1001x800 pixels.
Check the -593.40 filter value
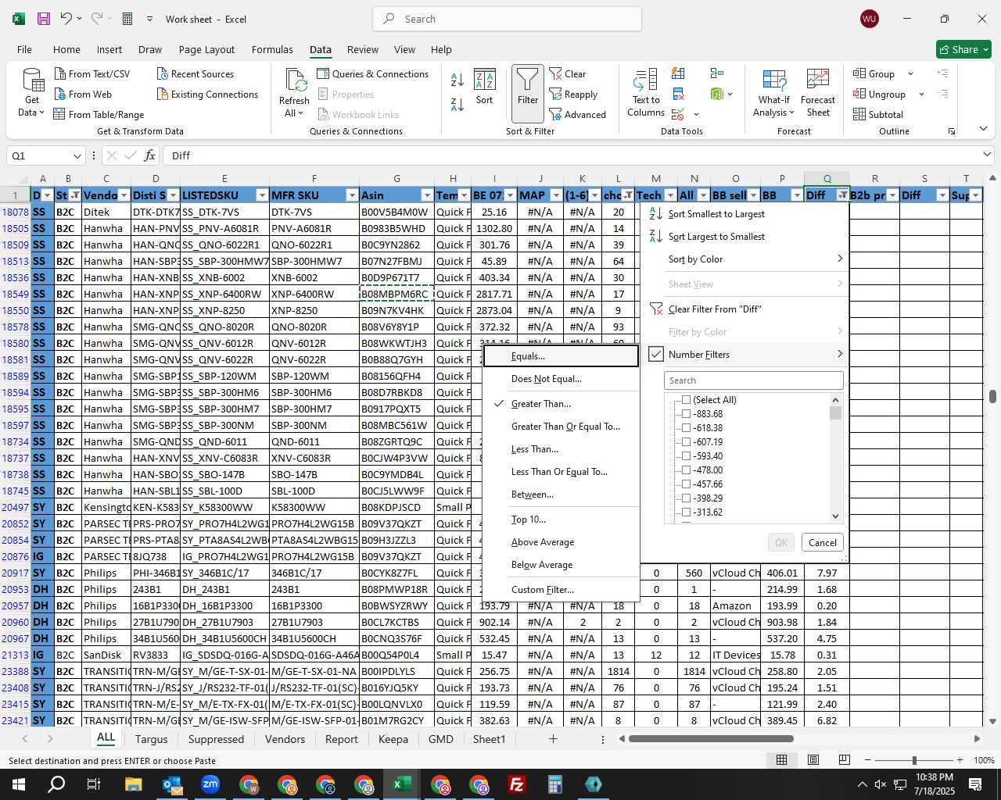point(687,456)
